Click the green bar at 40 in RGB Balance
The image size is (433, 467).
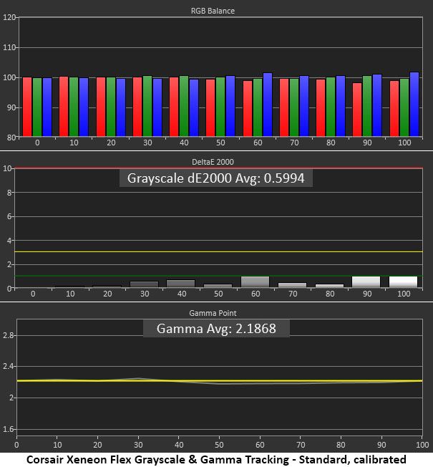(x=184, y=106)
